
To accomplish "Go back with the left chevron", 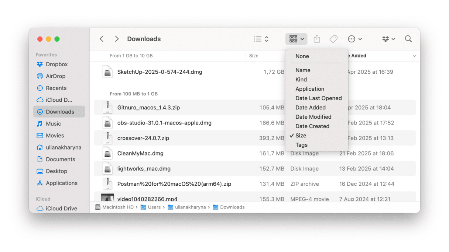I will [102, 39].
